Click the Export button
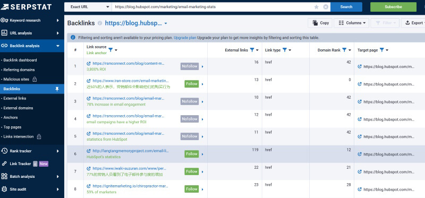The image size is (425, 198). coord(413,23)
